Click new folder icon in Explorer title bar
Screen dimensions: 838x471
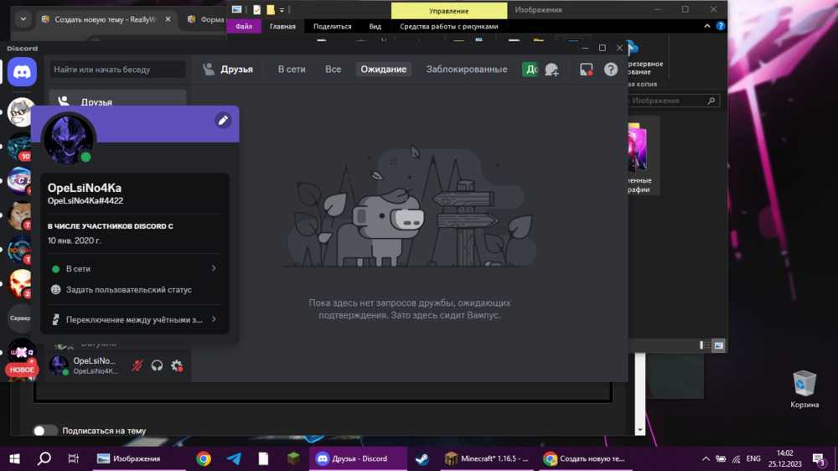pos(271,9)
